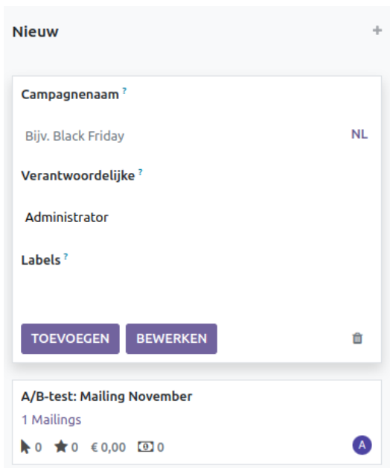390x474 pixels.
Task: Focus the Bijv. Black Friday name field
Action: click(184, 136)
